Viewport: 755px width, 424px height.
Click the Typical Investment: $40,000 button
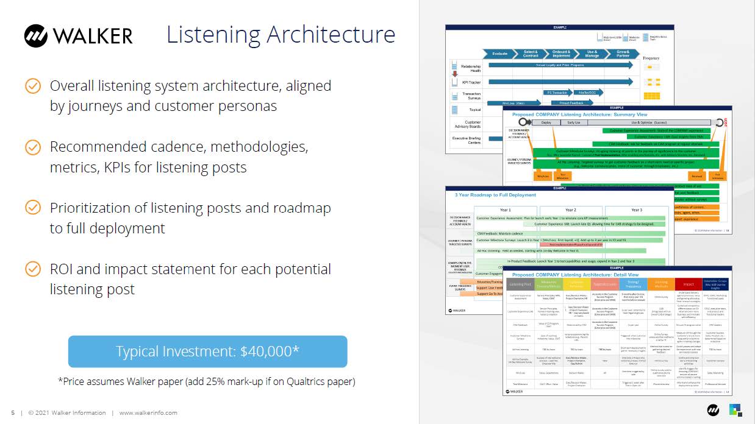pos(207,352)
